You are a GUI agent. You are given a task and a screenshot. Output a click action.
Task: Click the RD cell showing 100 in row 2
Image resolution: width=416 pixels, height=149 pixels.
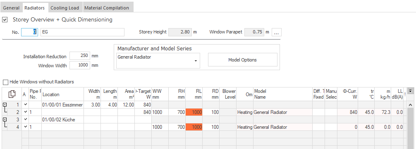(211, 112)
